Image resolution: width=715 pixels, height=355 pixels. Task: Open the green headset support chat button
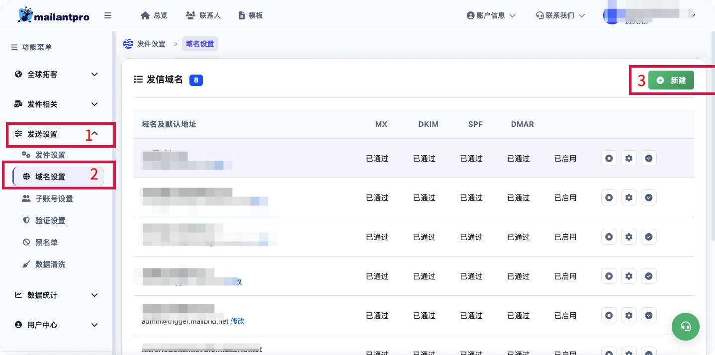[686, 327]
